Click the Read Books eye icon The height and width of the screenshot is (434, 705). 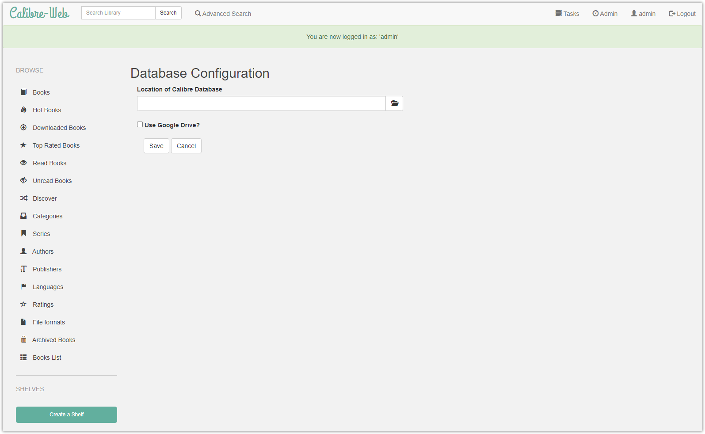click(23, 163)
